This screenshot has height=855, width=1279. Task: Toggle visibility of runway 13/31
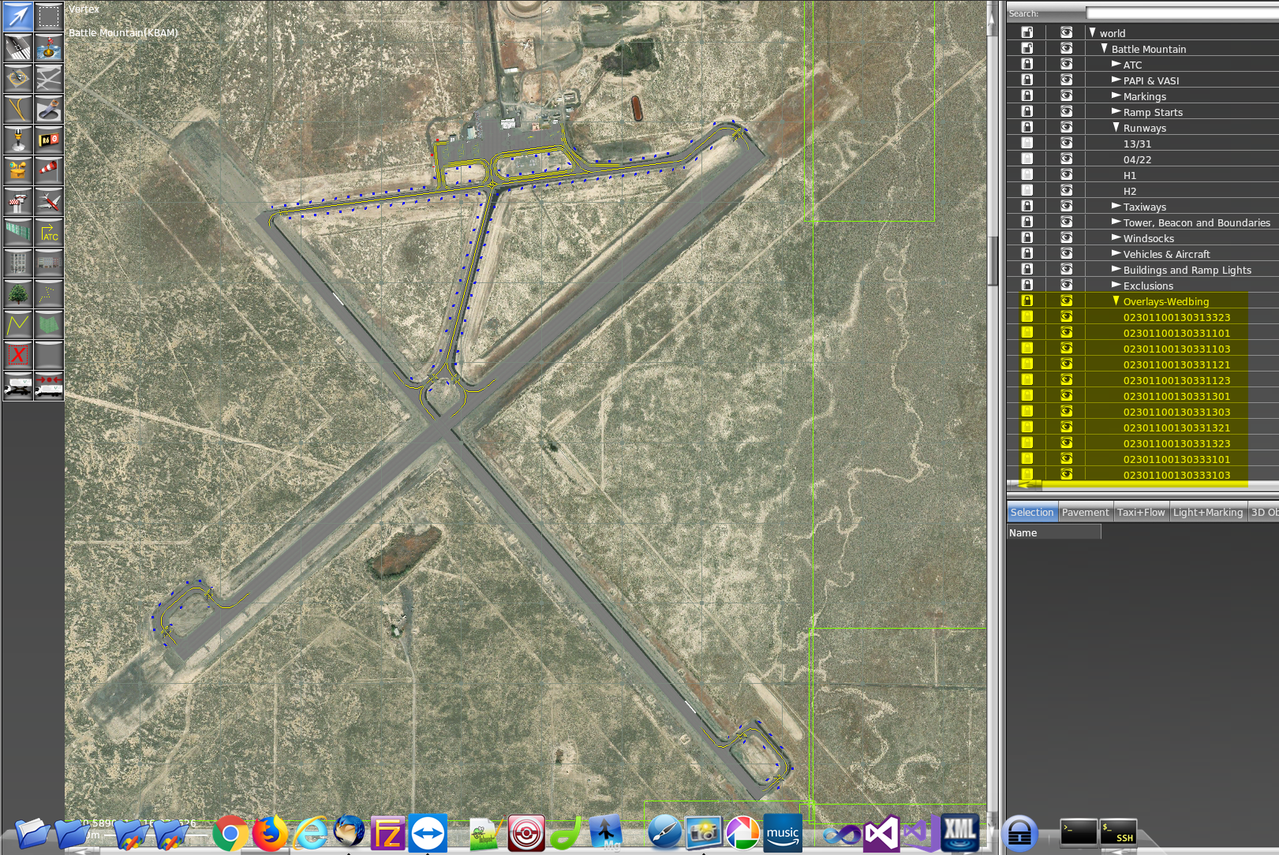pyautogui.click(x=1066, y=144)
